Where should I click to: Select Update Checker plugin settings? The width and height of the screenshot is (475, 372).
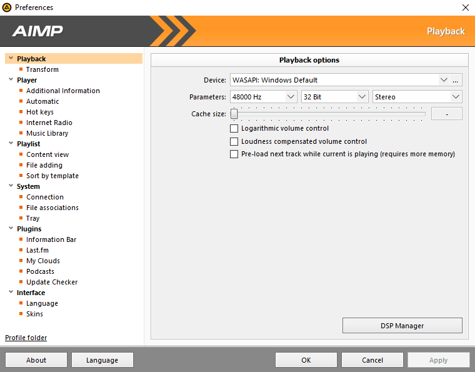[x=52, y=282]
